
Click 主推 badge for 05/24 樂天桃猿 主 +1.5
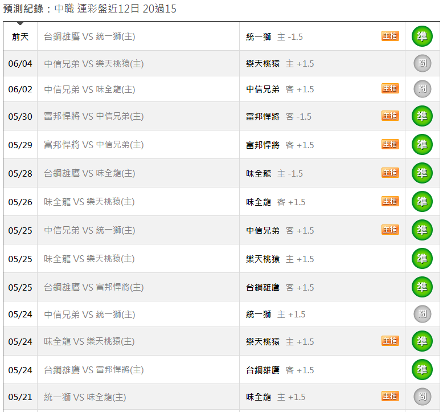click(x=390, y=341)
